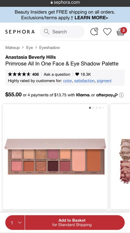Select the second image carousel dot
The image size is (130, 233).
93,108
